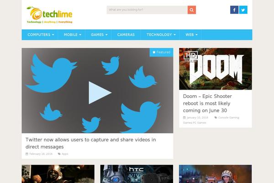The image size is (274, 183).
Task: Click the orange search magnifier button
Action: tap(192, 10)
